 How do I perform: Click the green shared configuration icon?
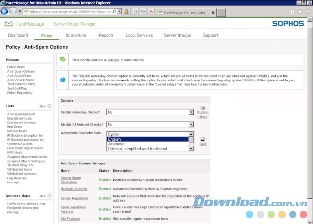62,60
